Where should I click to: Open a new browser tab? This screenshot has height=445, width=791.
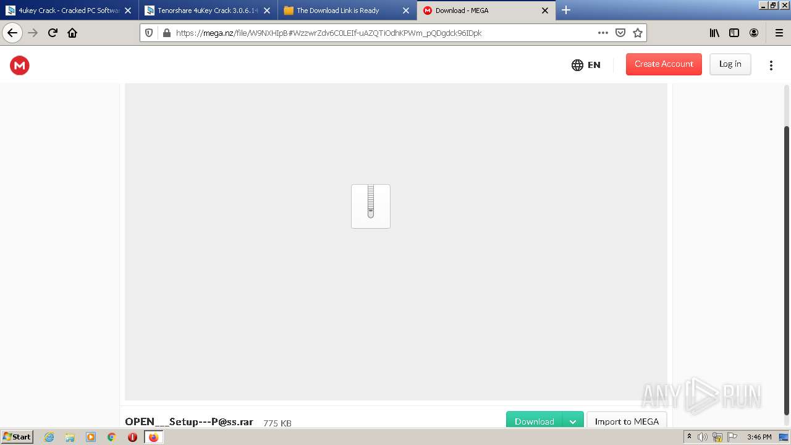[565, 10]
